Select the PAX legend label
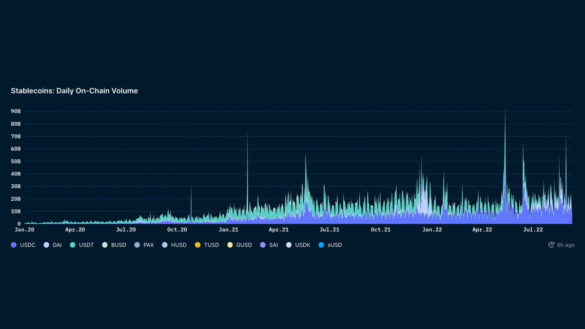The image size is (585, 329). click(148, 245)
